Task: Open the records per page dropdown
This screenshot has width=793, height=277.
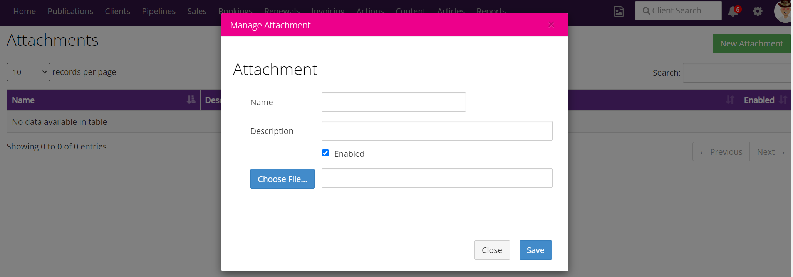Action: tap(29, 72)
